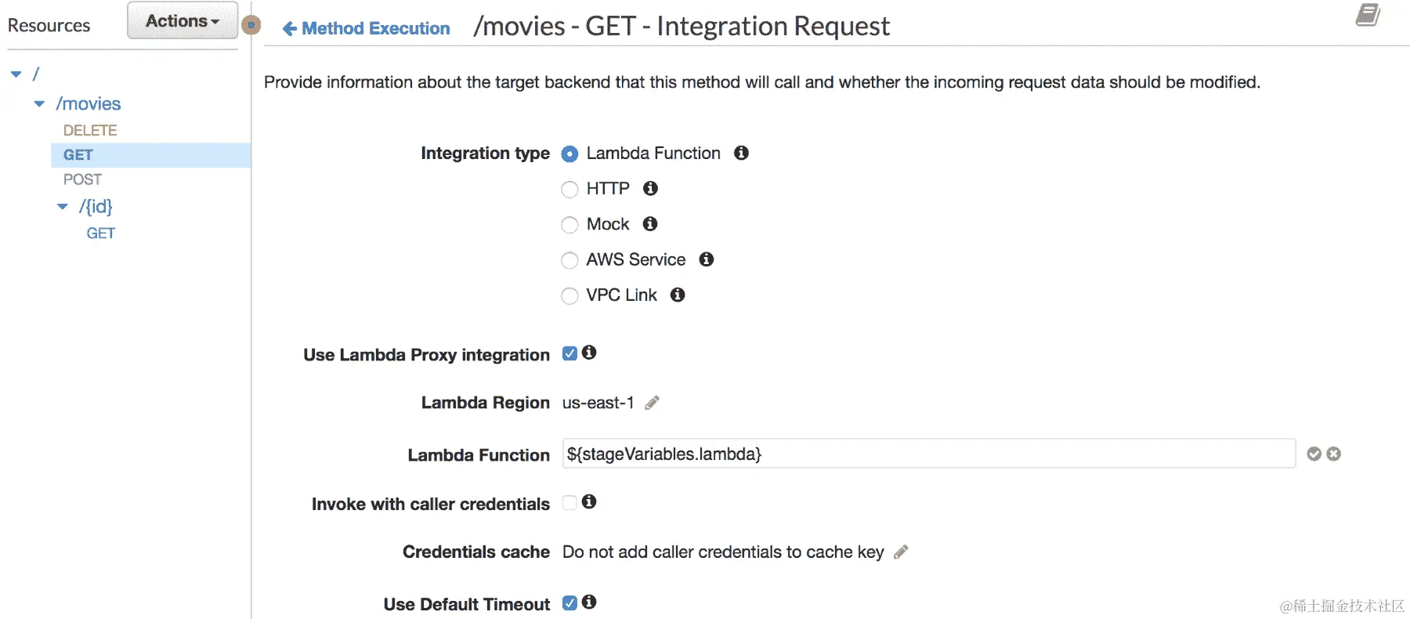Edit Lambda Region with pencil icon

click(652, 403)
